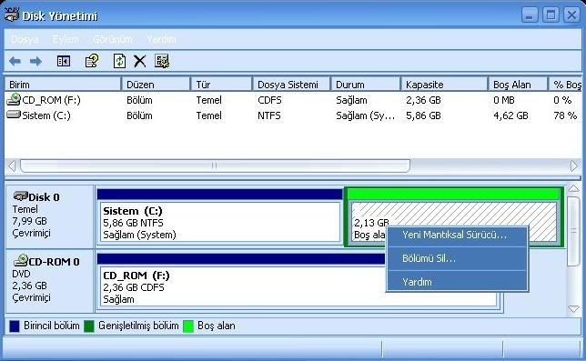Click the Genişletilmiş bölüm dark green legend swatch
Viewport: 586px width, 361px height.
[x=89, y=326]
